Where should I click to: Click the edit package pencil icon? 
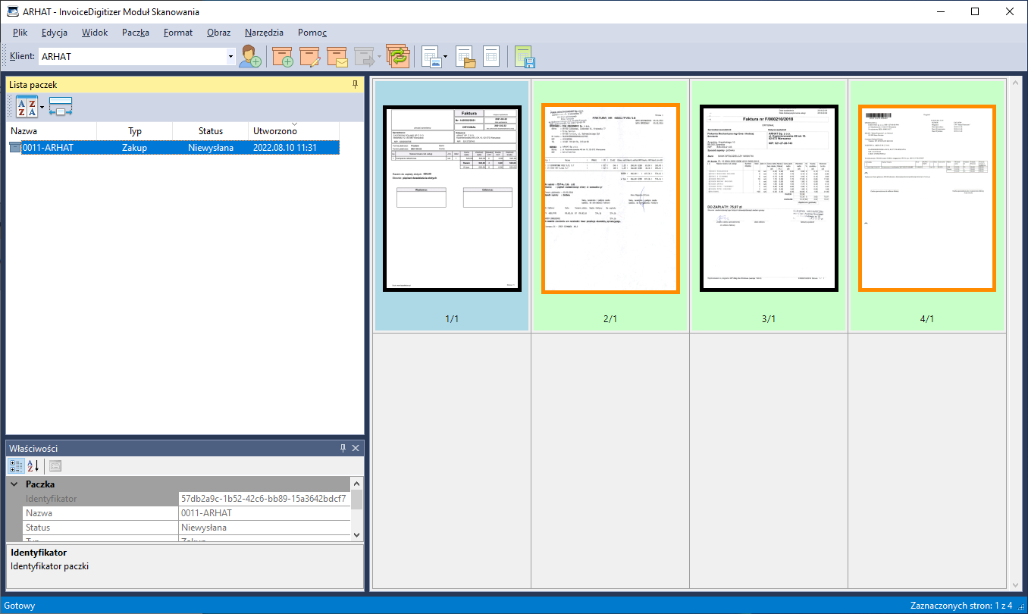(x=310, y=57)
